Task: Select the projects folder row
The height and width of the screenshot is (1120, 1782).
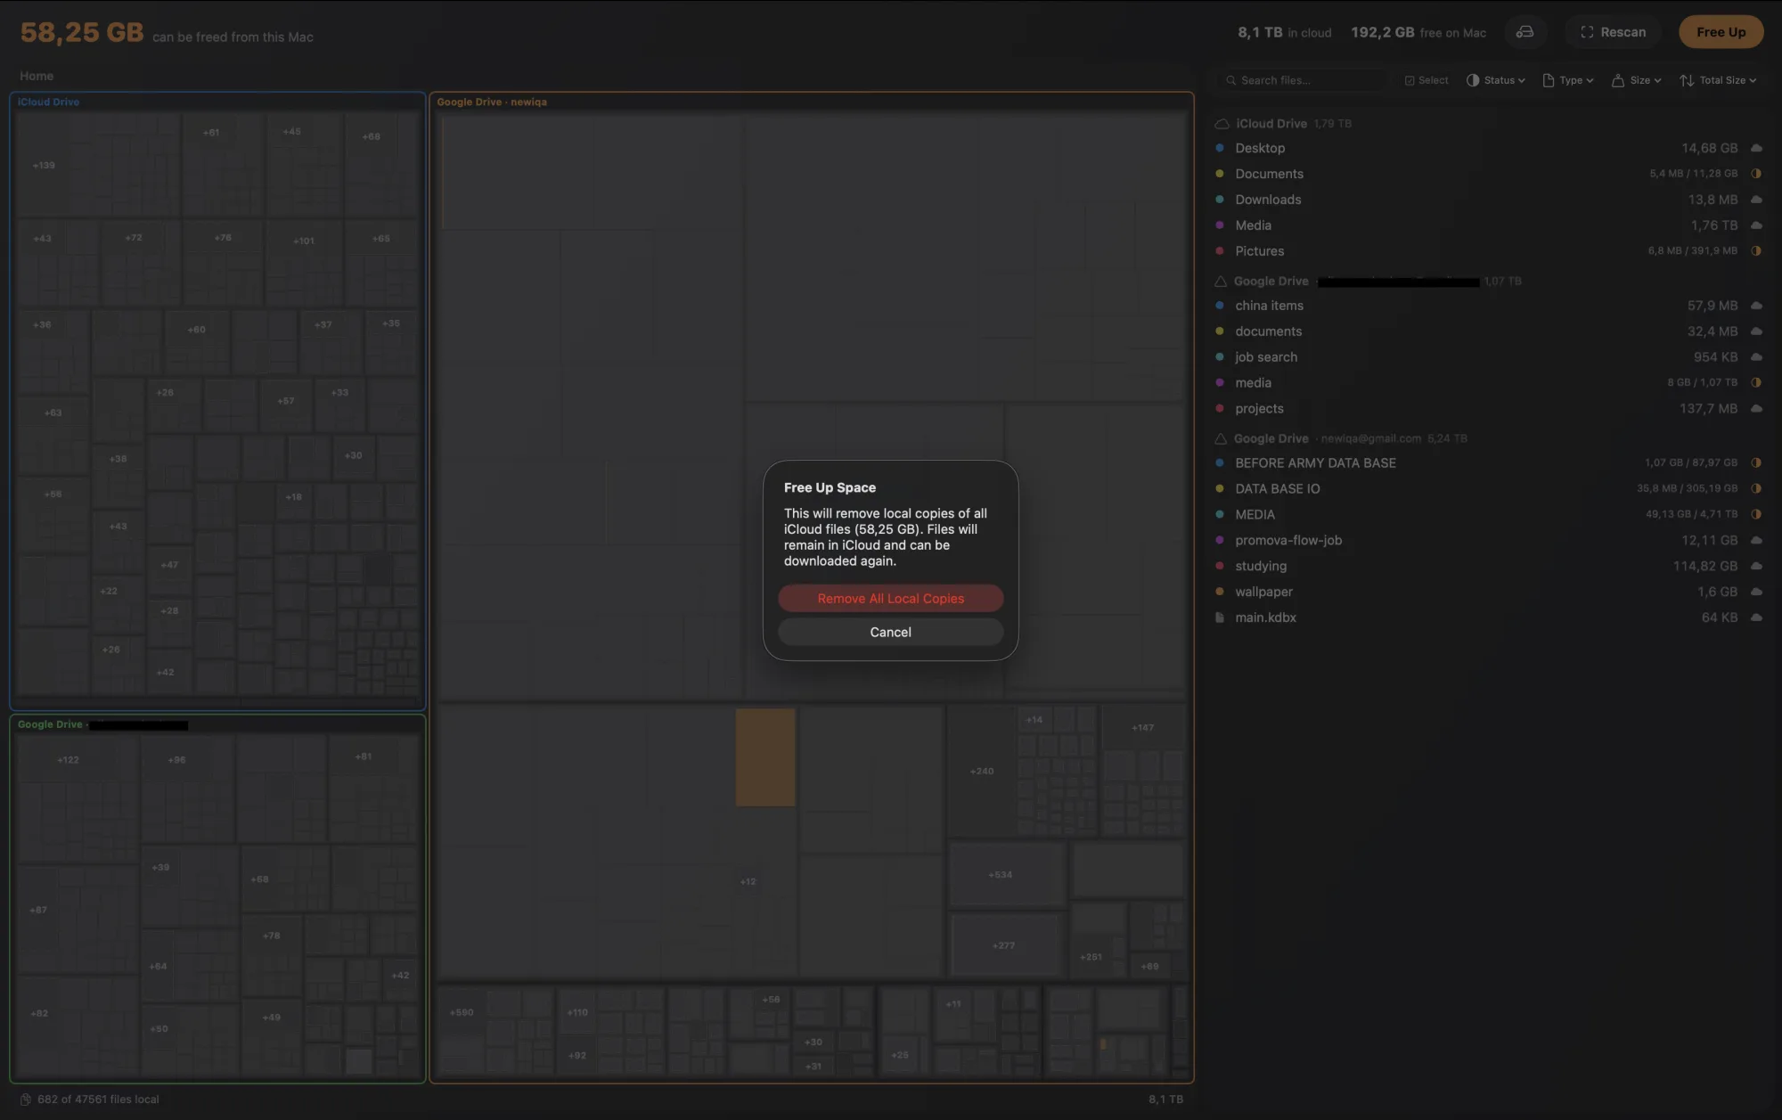Action: point(1489,409)
